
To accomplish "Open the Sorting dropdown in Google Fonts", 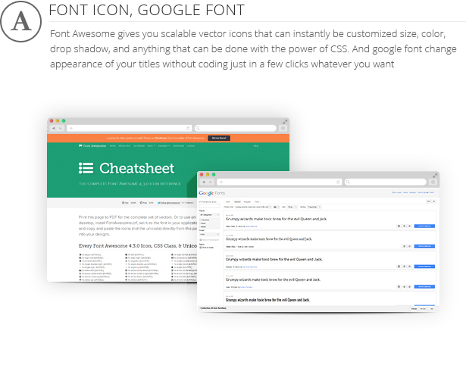I will tap(314, 207).
